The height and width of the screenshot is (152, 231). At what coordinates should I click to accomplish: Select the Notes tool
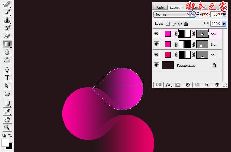pos(7,104)
